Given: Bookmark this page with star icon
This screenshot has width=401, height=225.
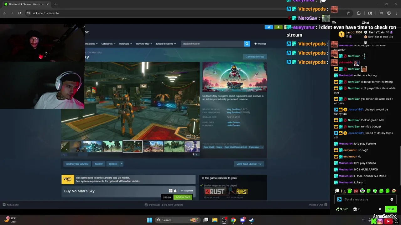Looking at the screenshot, I should coord(348,13).
